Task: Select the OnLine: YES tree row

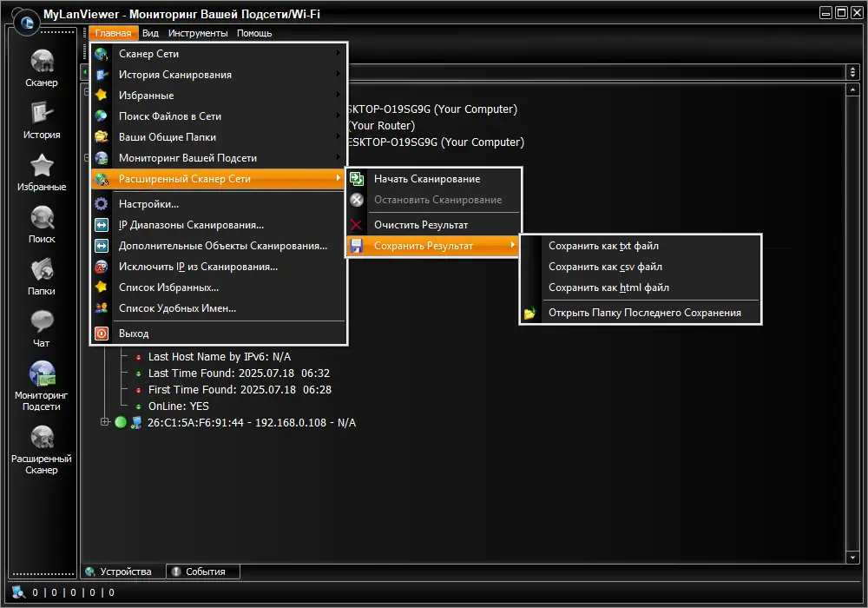Action: pyautogui.click(x=178, y=406)
